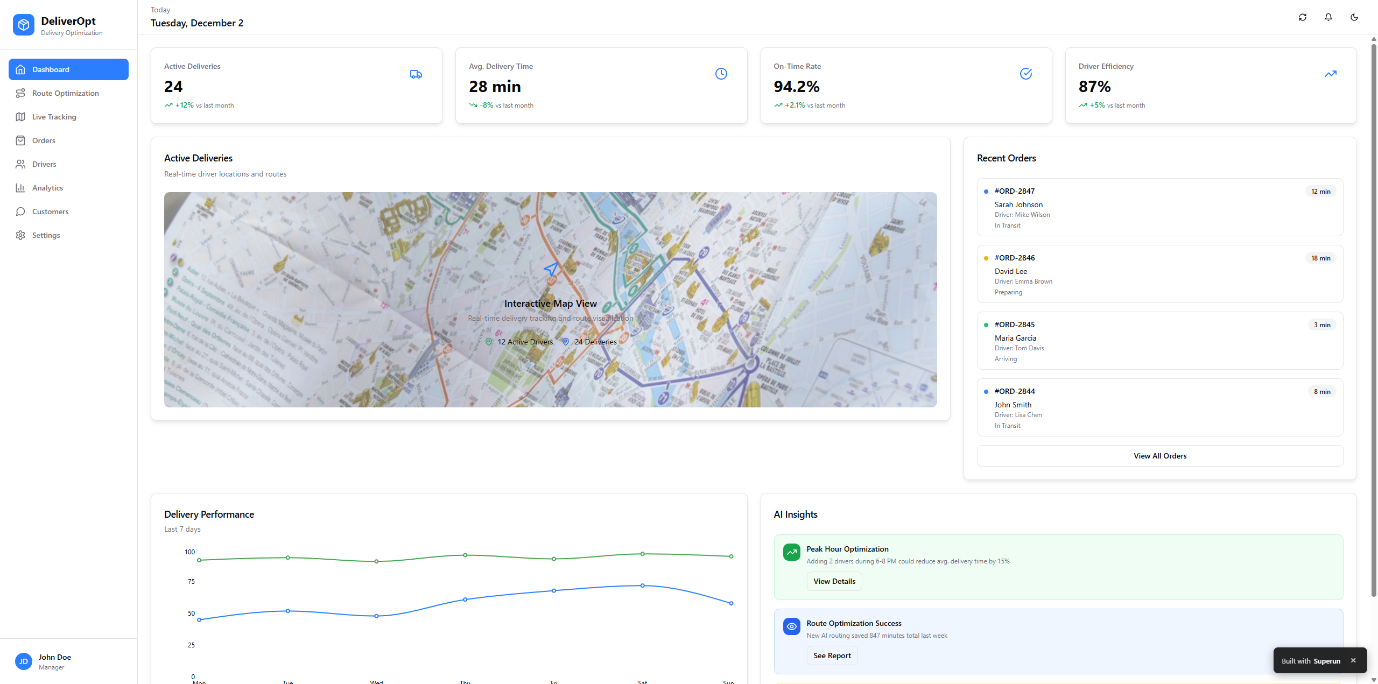Viewport: 1378px width, 684px height.
Task: Click the See Report button
Action: coord(832,655)
